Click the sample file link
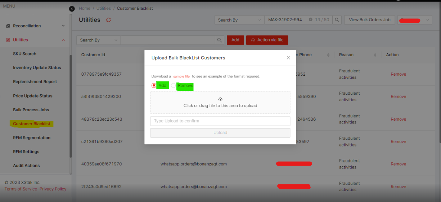The image size is (441, 202). 181,76
